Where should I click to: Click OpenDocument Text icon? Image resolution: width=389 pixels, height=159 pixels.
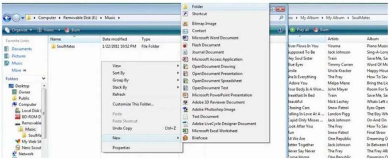[185, 88]
